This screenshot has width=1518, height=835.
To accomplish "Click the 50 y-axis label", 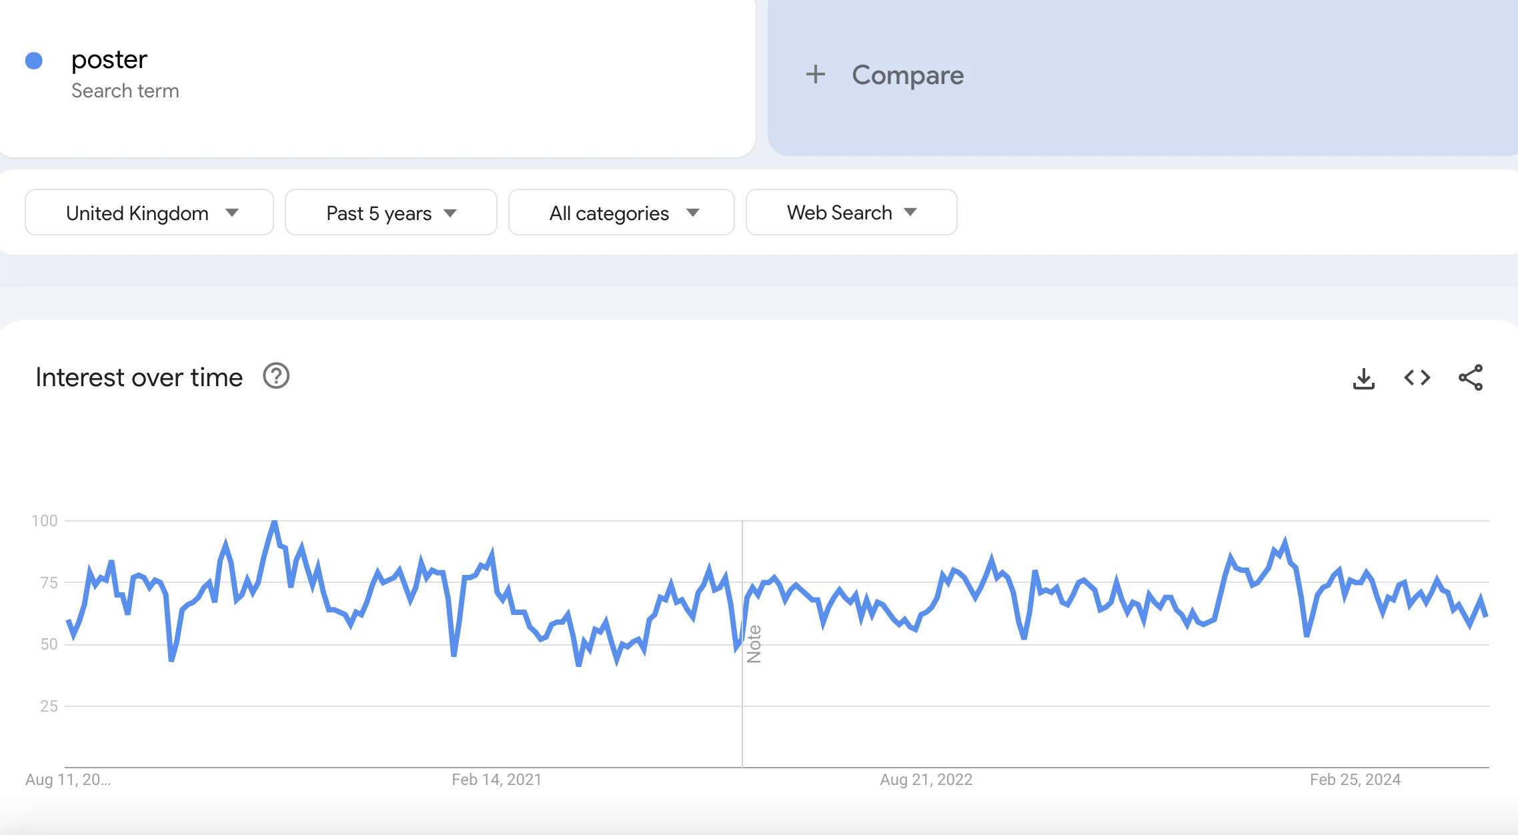I will pyautogui.click(x=49, y=644).
